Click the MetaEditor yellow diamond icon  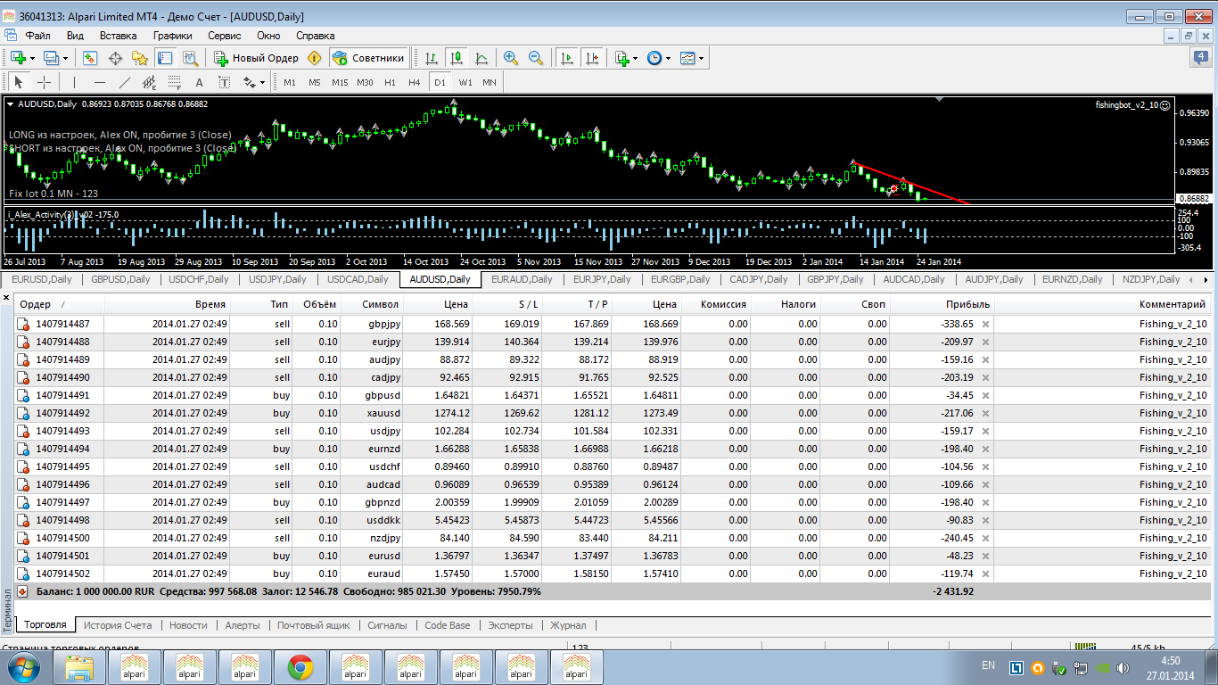coord(314,58)
